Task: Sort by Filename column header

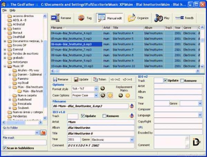Action: click(77, 28)
